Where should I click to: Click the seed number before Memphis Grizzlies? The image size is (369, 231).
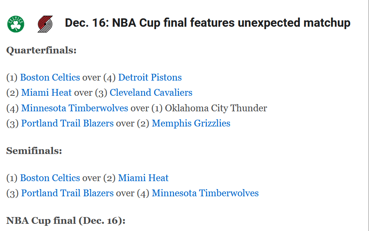coord(143,123)
